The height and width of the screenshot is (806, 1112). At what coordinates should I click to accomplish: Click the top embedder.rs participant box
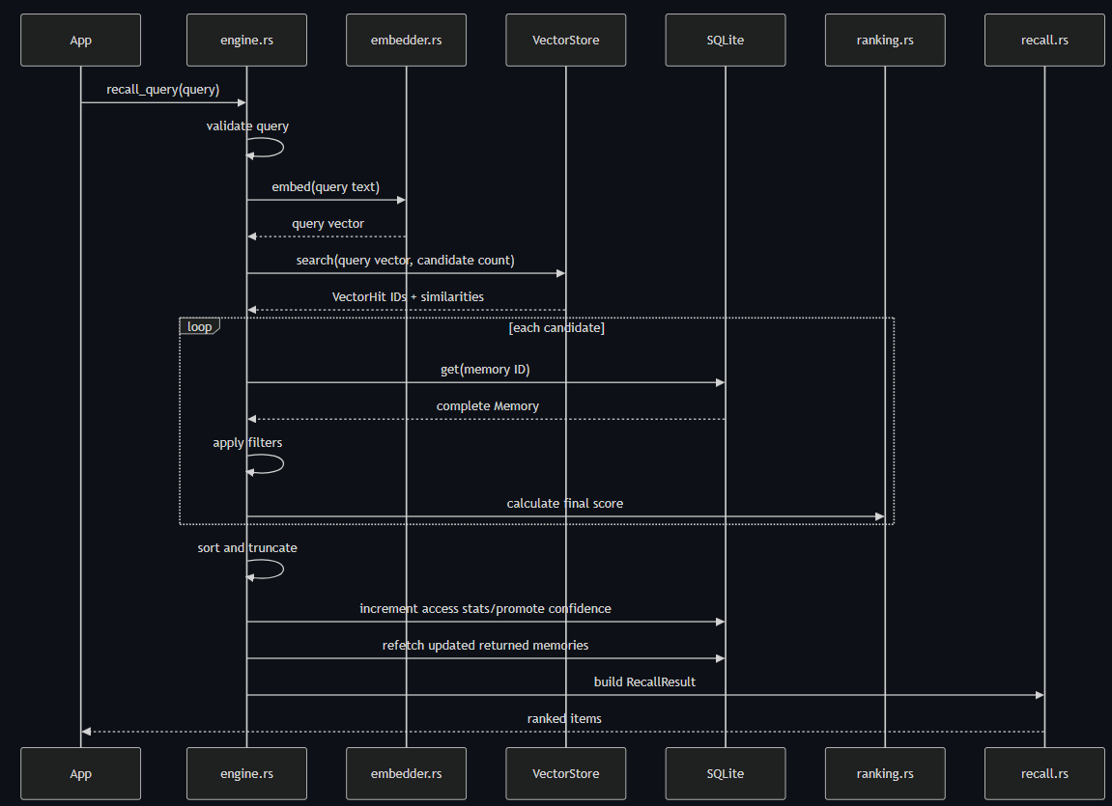(x=407, y=41)
